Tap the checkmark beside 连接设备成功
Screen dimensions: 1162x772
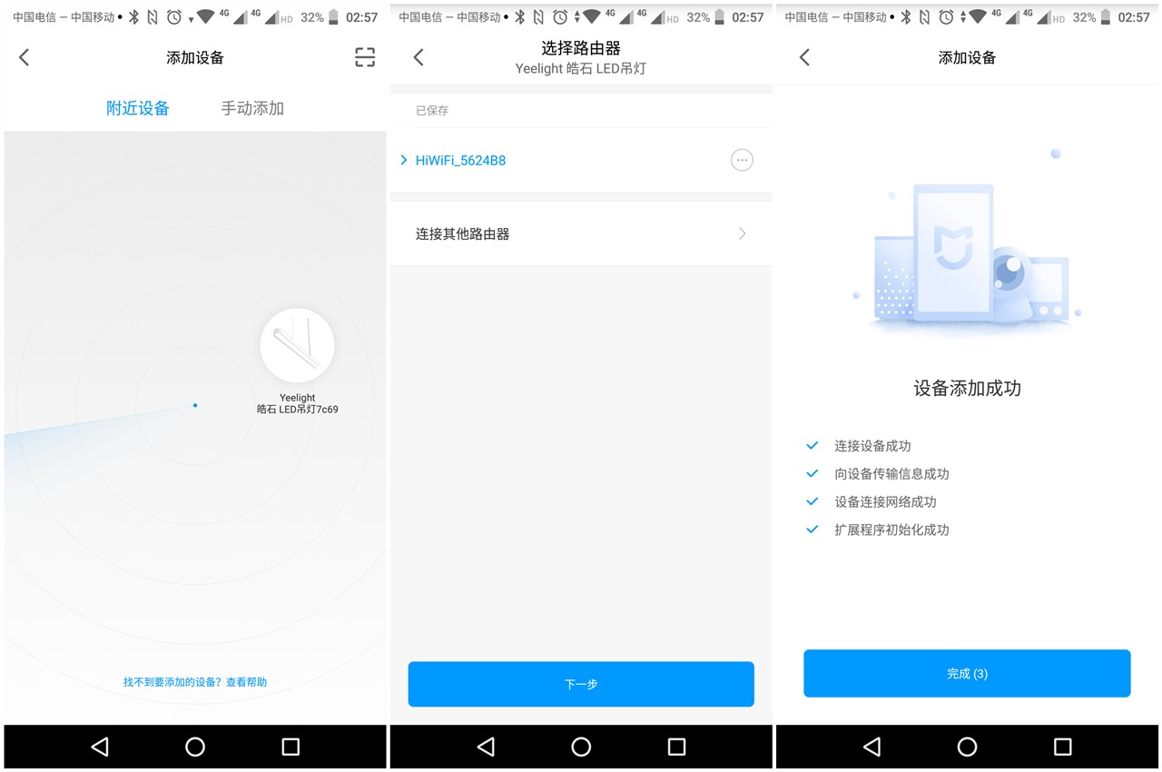point(811,445)
